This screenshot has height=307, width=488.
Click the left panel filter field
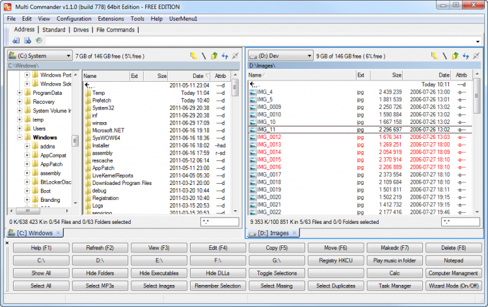[220, 222]
